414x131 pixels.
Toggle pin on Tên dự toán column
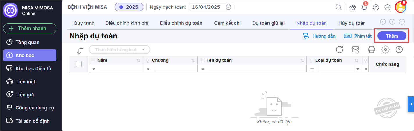[x=202, y=61]
